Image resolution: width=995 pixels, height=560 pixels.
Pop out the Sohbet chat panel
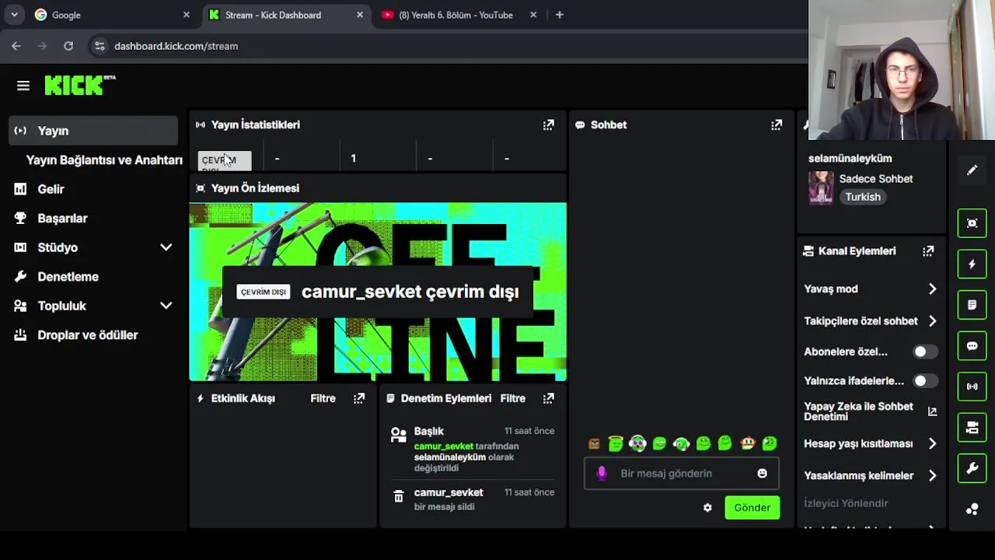[x=777, y=124]
